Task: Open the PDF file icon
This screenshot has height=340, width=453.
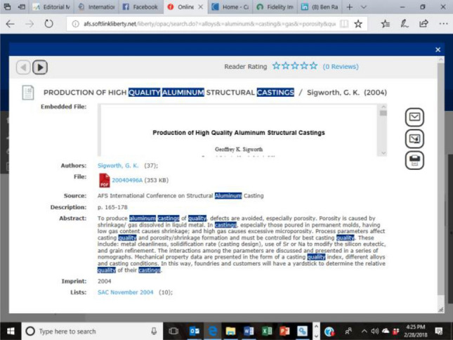Action: point(104,180)
